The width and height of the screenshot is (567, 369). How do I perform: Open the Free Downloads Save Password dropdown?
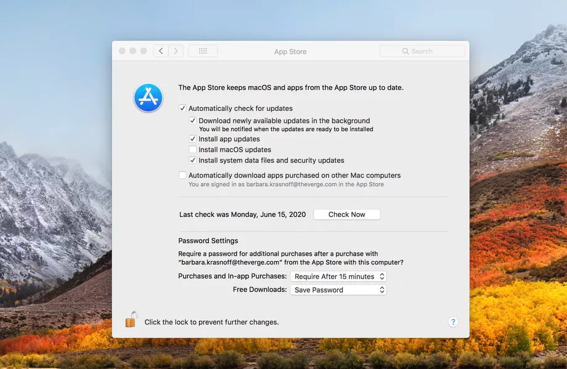tap(338, 290)
